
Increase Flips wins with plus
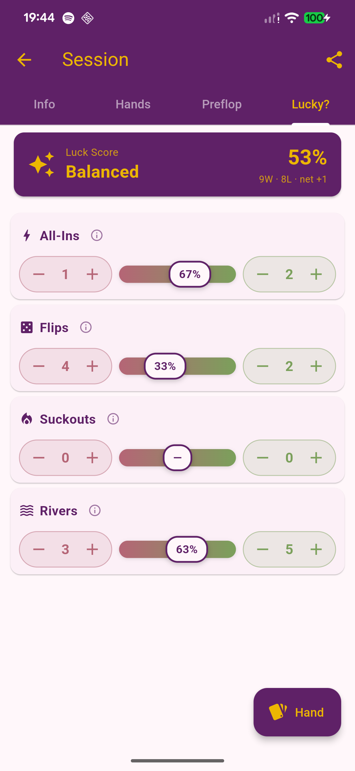coord(316,366)
